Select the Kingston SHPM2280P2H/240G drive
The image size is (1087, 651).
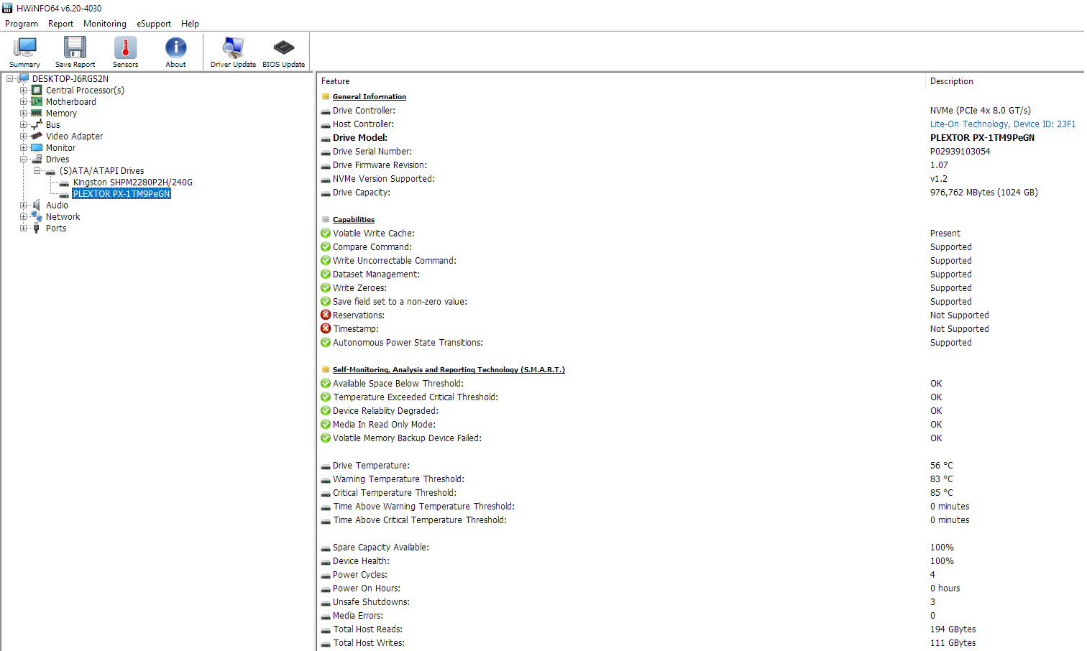[132, 183]
